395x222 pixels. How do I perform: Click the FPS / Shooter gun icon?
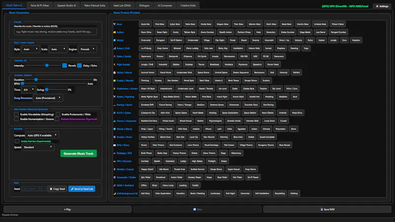(x=115, y=161)
